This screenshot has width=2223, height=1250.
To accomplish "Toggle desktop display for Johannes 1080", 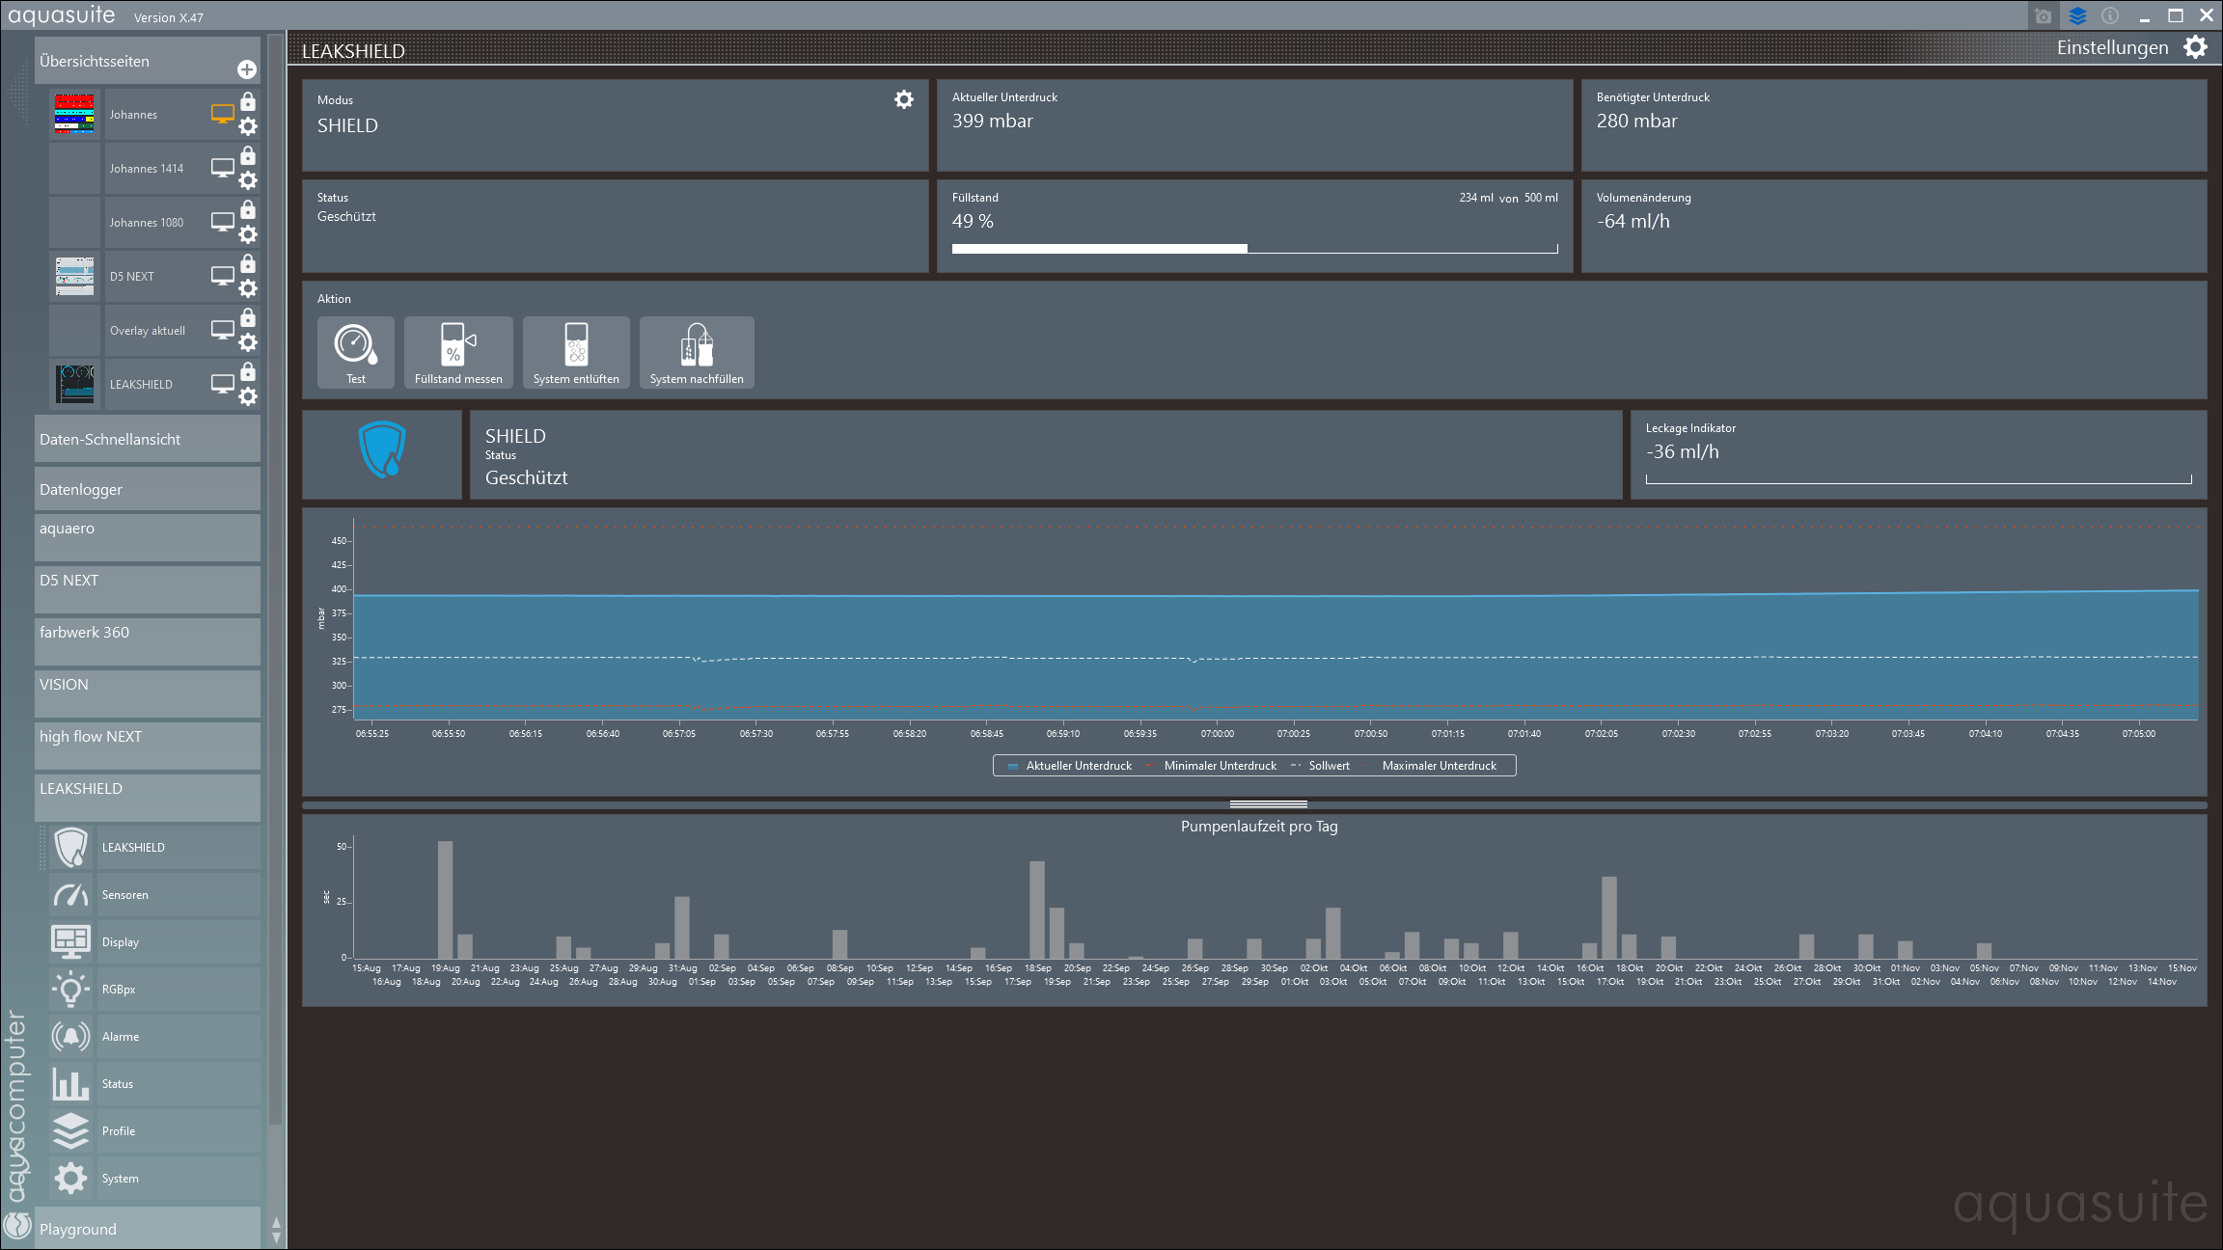I will click(x=223, y=222).
